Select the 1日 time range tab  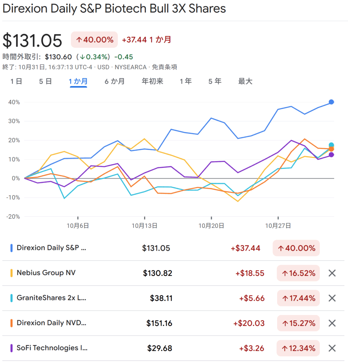pos(16,81)
